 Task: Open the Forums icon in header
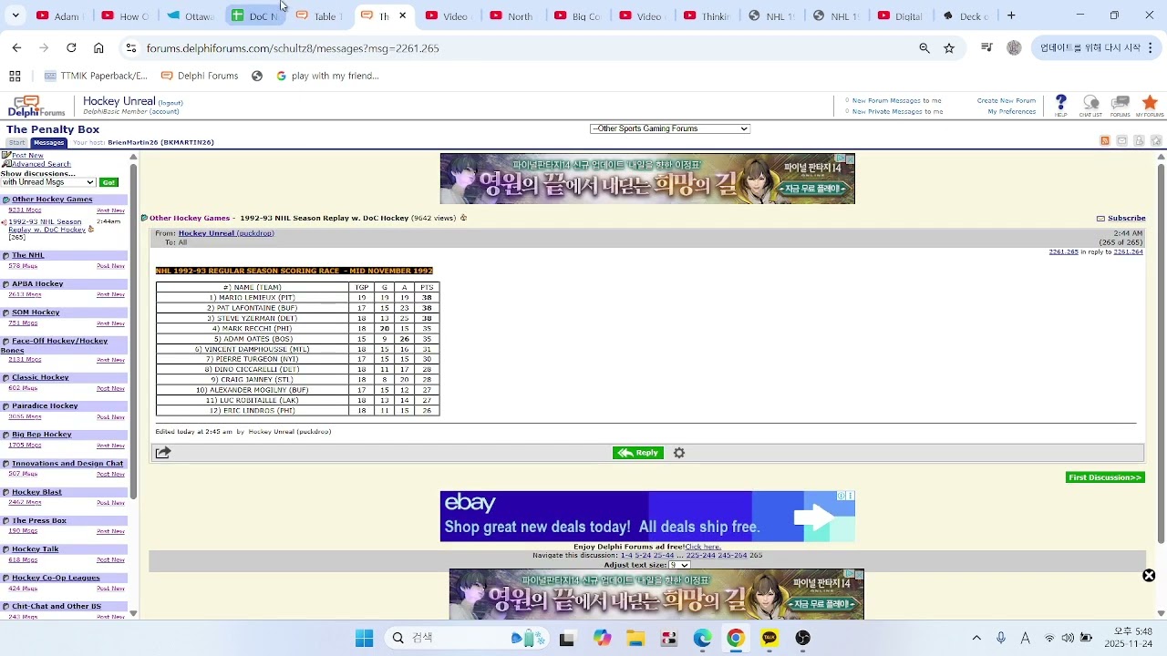(1121, 103)
